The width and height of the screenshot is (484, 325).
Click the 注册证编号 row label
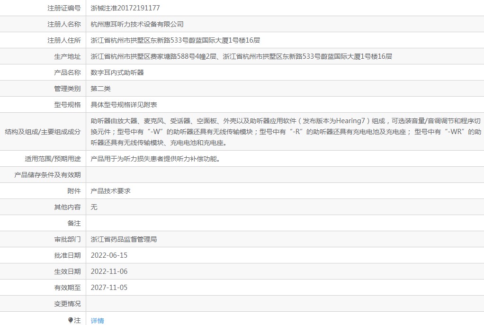(64, 8)
